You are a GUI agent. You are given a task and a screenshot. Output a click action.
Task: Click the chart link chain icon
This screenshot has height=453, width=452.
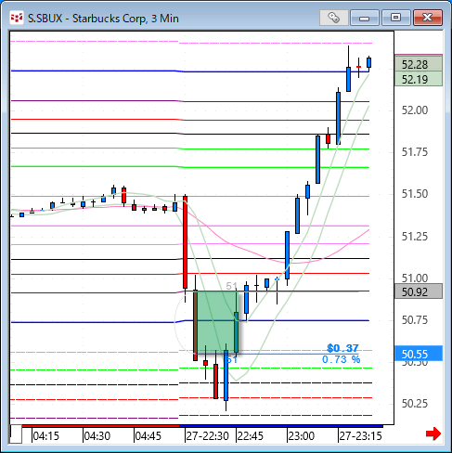pos(334,18)
